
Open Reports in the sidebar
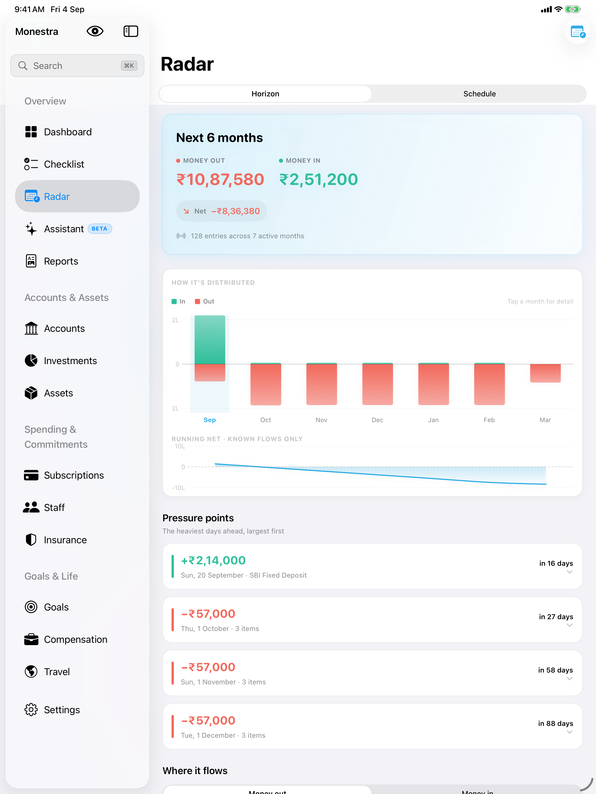[77, 261]
